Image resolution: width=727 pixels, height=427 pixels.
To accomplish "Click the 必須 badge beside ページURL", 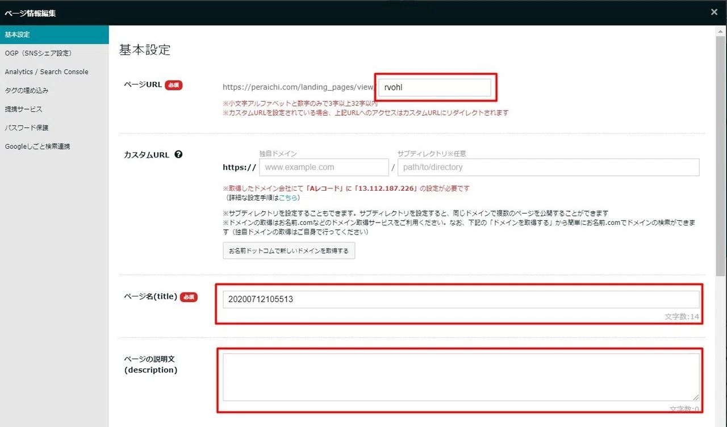I will click(x=174, y=85).
